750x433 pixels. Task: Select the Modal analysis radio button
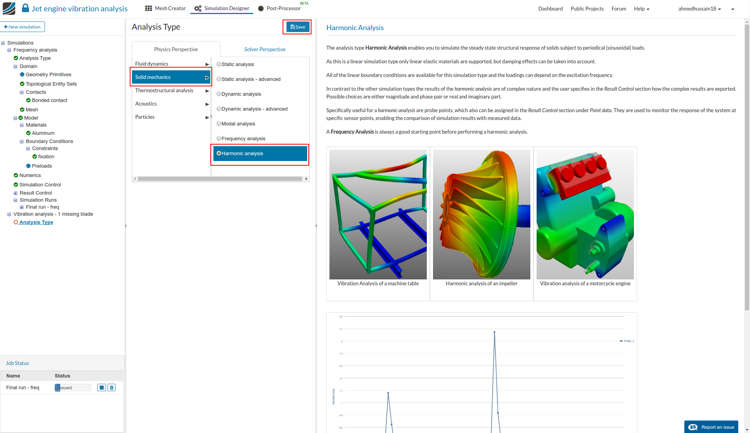tap(219, 124)
